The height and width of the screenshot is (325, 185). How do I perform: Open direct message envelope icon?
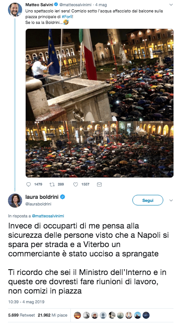pos(100,184)
